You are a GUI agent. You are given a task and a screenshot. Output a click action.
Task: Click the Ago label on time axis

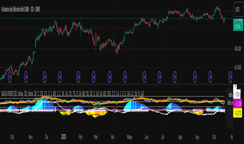pos(180,137)
